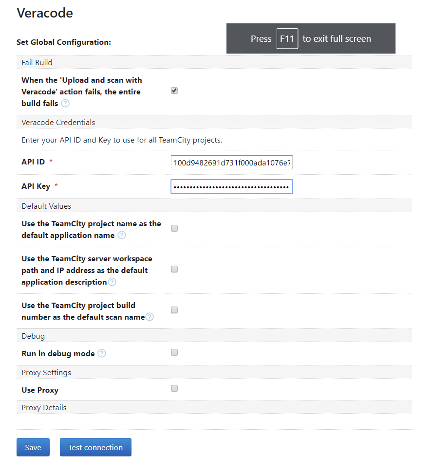
Task: Uncheck the fail entire build option
Action: (174, 90)
